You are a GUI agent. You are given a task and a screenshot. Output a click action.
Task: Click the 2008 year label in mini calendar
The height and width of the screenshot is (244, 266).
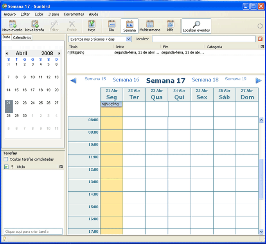(x=47, y=53)
